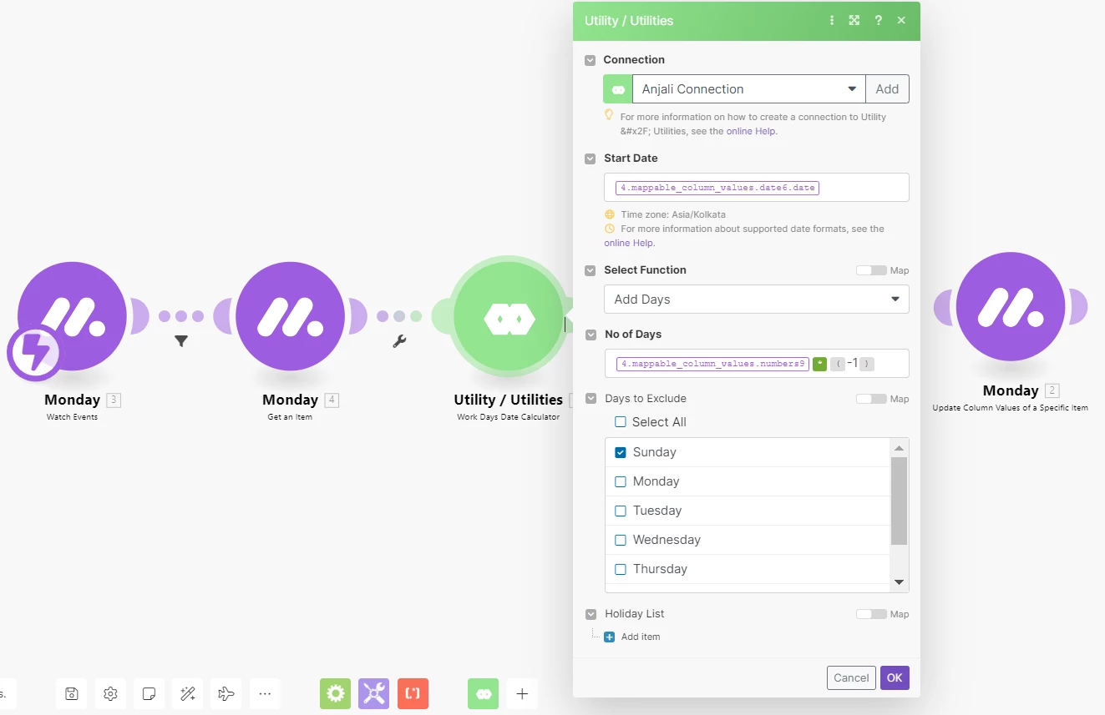Save the scenario with the disk icon

pos(72,693)
